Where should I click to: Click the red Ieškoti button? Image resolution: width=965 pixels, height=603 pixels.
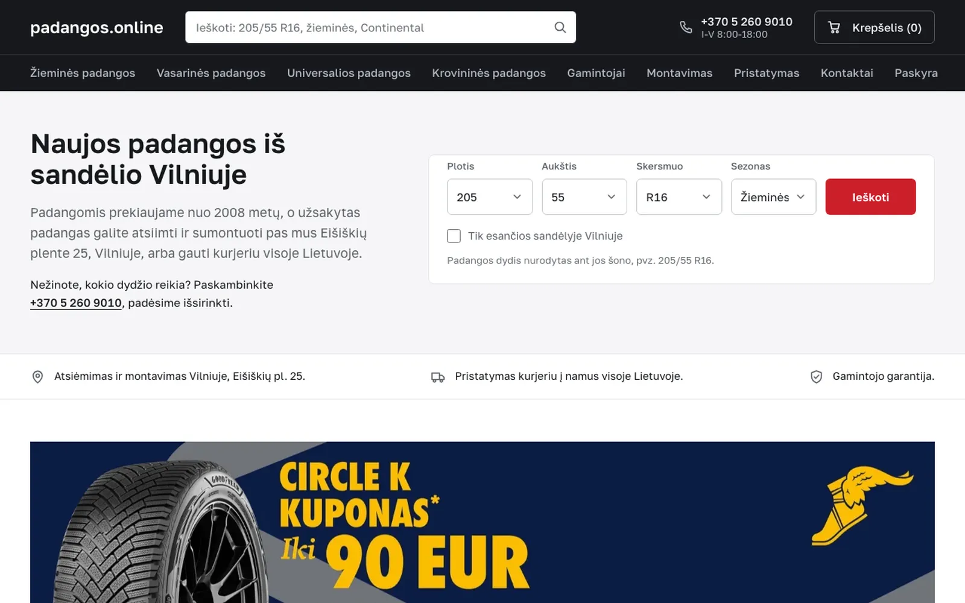pos(870,197)
